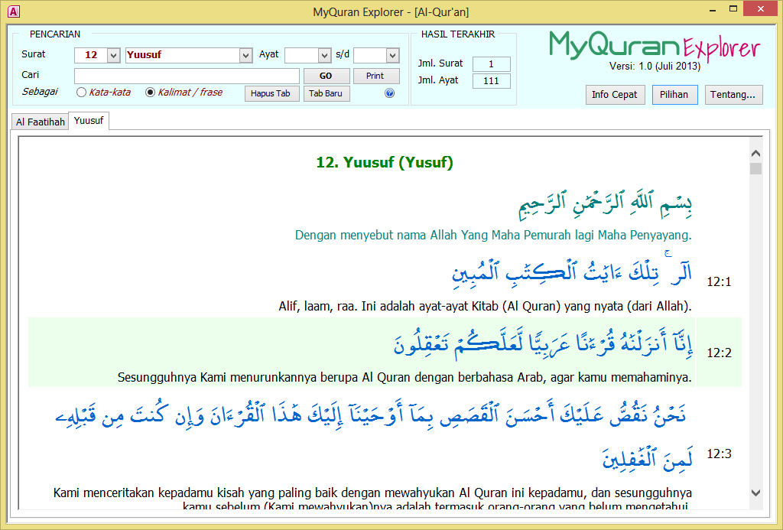Expand the Surat name Yuusuf dropdown
This screenshot has height=530, width=783.
(245, 56)
